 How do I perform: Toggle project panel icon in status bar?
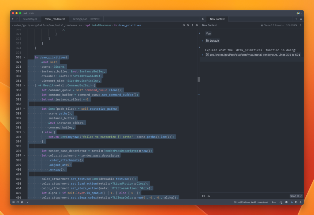click(13, 202)
